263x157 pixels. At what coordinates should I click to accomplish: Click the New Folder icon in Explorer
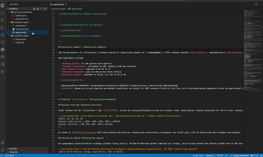tap(37, 9)
